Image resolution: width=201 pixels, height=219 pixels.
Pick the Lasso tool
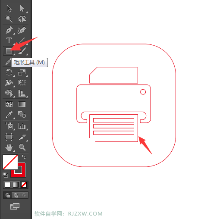22,19
